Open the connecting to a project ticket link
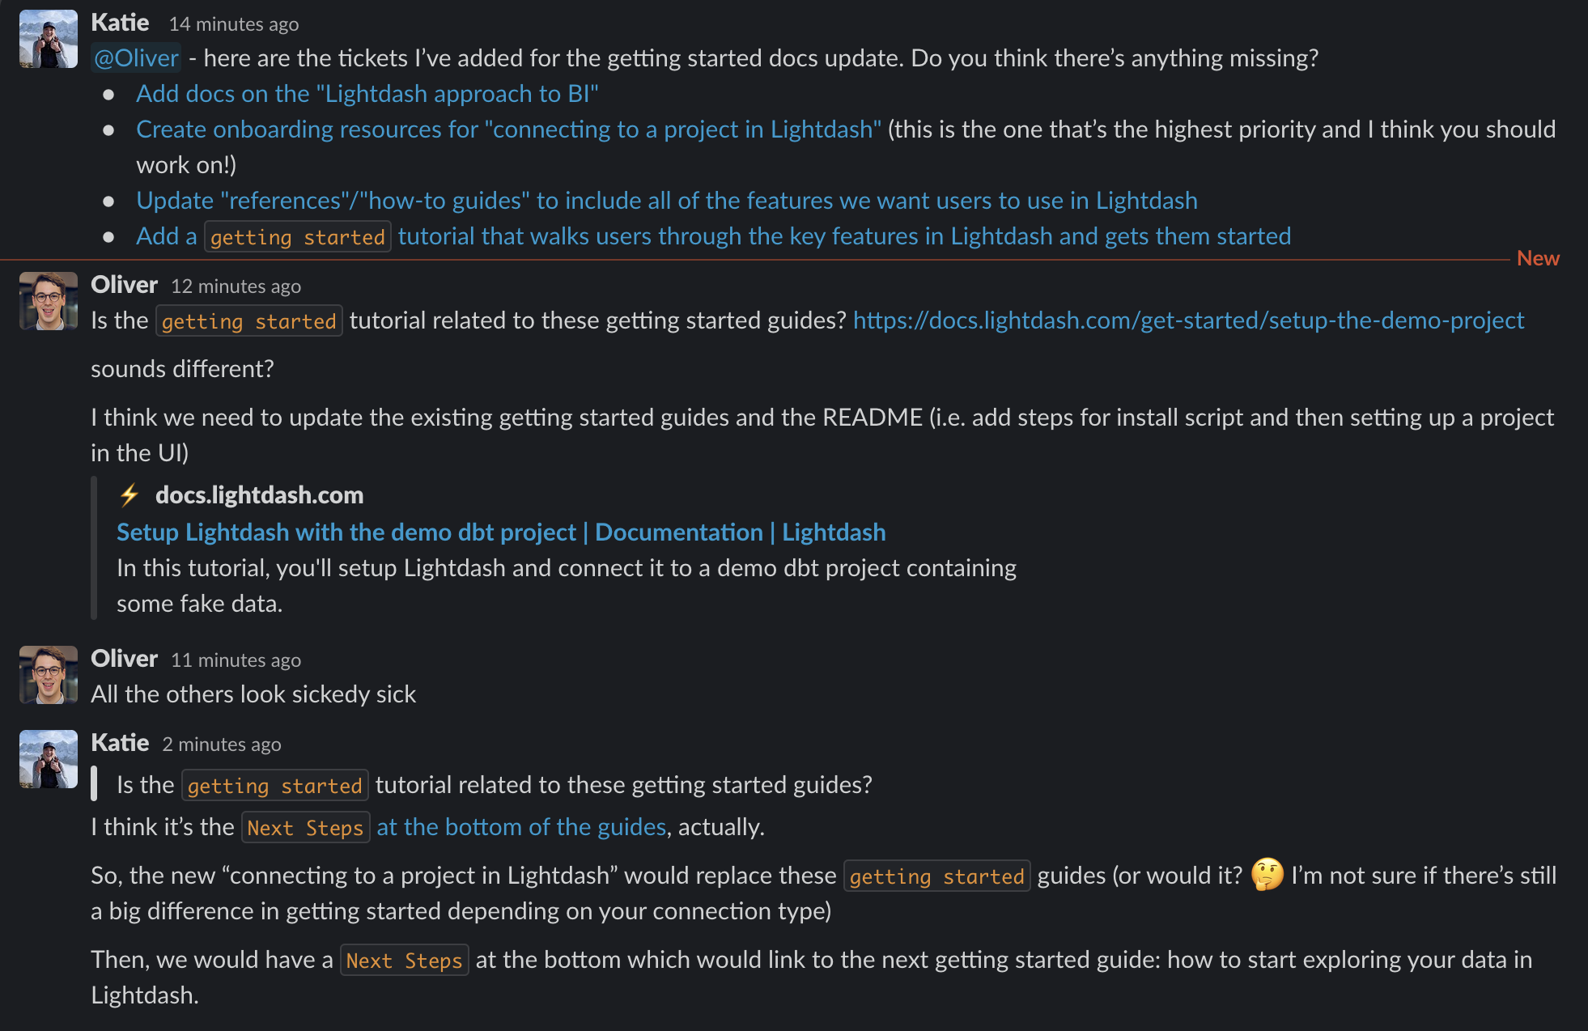1588x1031 pixels. 508,129
